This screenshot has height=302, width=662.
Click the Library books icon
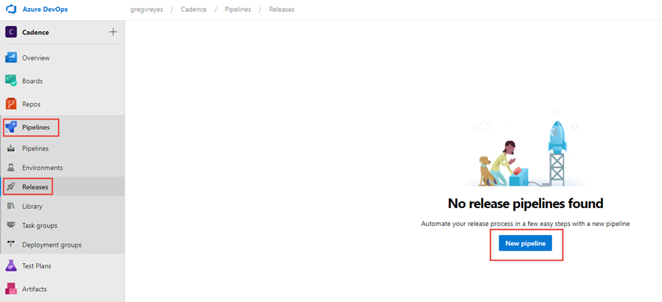click(11, 206)
